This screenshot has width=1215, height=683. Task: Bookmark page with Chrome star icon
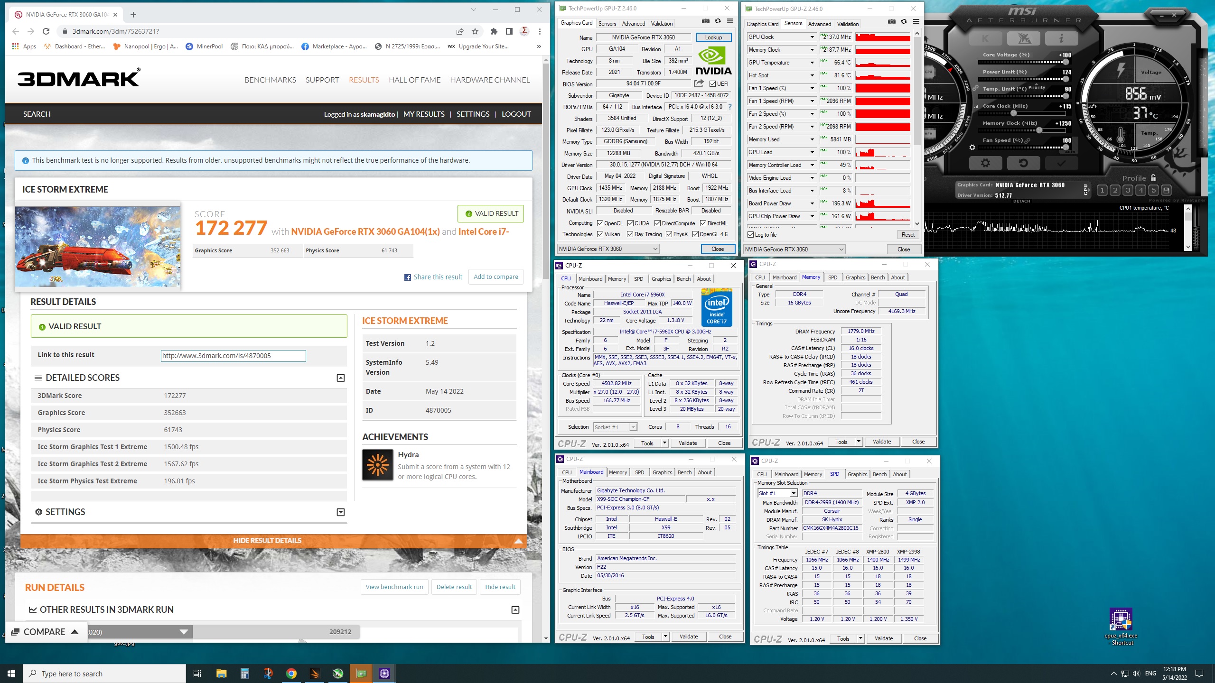pos(475,31)
